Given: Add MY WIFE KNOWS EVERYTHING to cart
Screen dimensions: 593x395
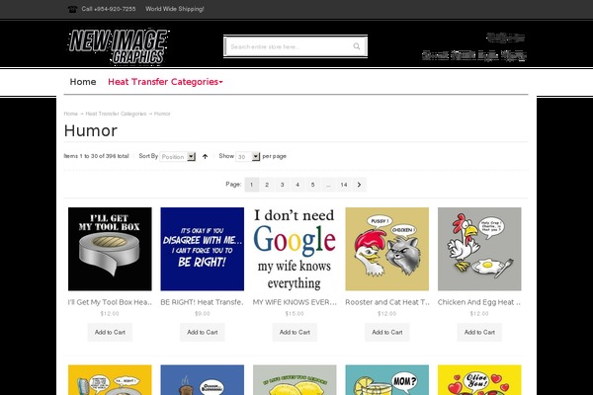Looking at the screenshot, I should tap(295, 332).
